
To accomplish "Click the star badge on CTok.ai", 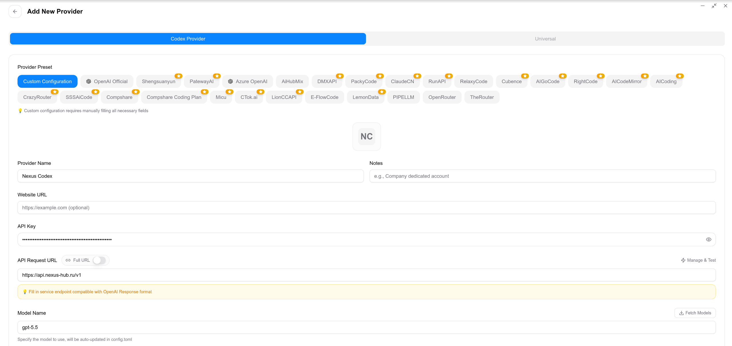I will coord(261,92).
